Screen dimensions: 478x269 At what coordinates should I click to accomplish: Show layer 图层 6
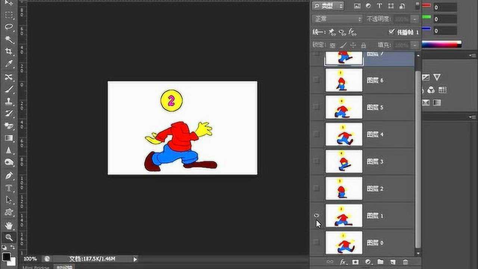317,80
